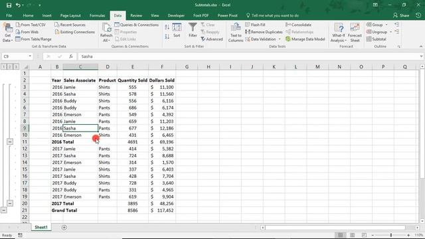Switch to Page Break Preview icon

[x=365, y=235]
